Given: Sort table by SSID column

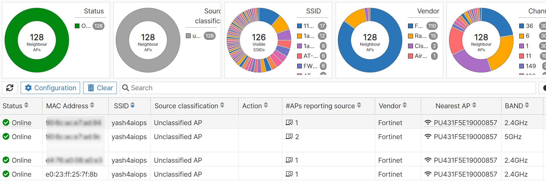Looking at the screenshot, I should (x=133, y=105).
